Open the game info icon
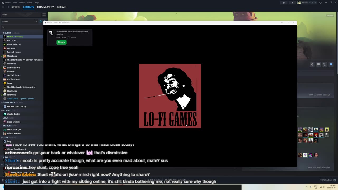Screen dimensions: 338x190 click(x=325, y=64)
